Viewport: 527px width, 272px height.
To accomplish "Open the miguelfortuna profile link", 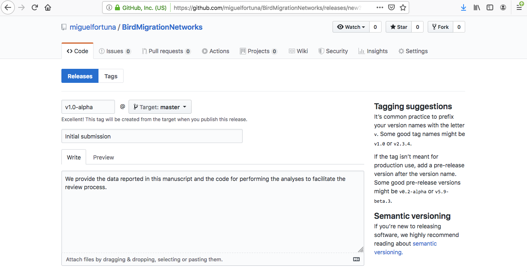I will point(93,27).
